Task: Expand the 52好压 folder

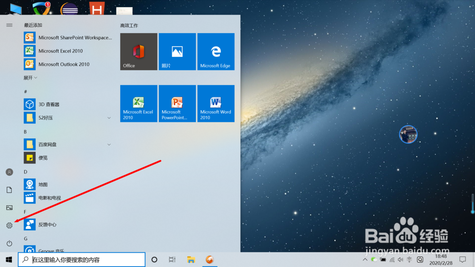Action: coord(68,118)
